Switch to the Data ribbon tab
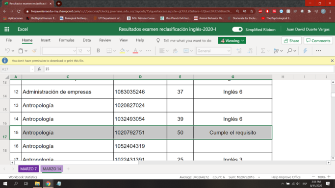335x188 pixels. click(x=87, y=40)
